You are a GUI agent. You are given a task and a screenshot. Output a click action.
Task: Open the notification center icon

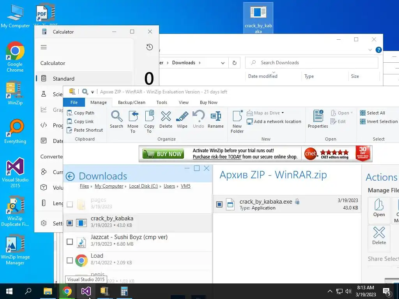tap(387, 291)
